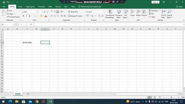The height and width of the screenshot is (104, 185).
Task: Click the Page Layout view button
Action: pos(155,97)
